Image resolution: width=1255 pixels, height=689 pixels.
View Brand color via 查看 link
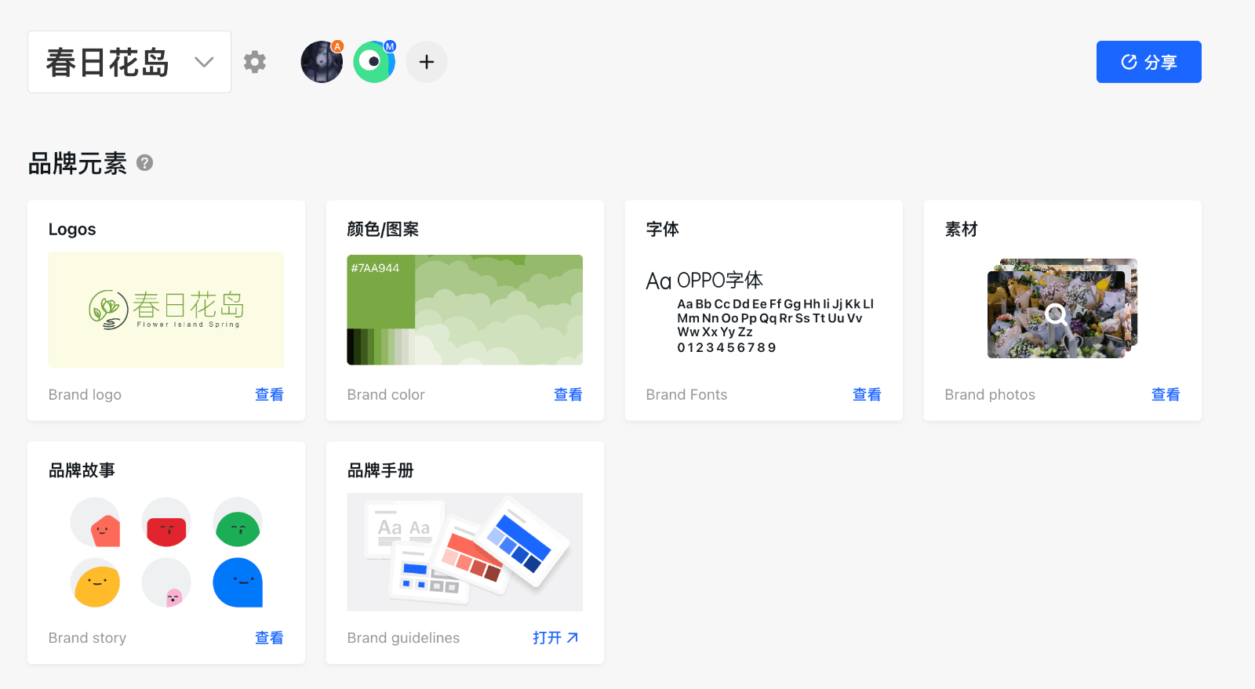(x=568, y=395)
